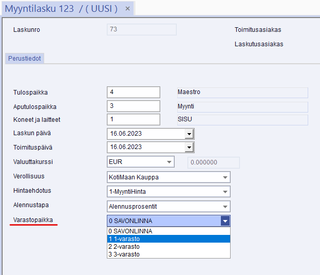The image size is (320, 275).
Task: Expand the Verollisuus KotiMaan Kauppa dropdown
Action: [225, 177]
